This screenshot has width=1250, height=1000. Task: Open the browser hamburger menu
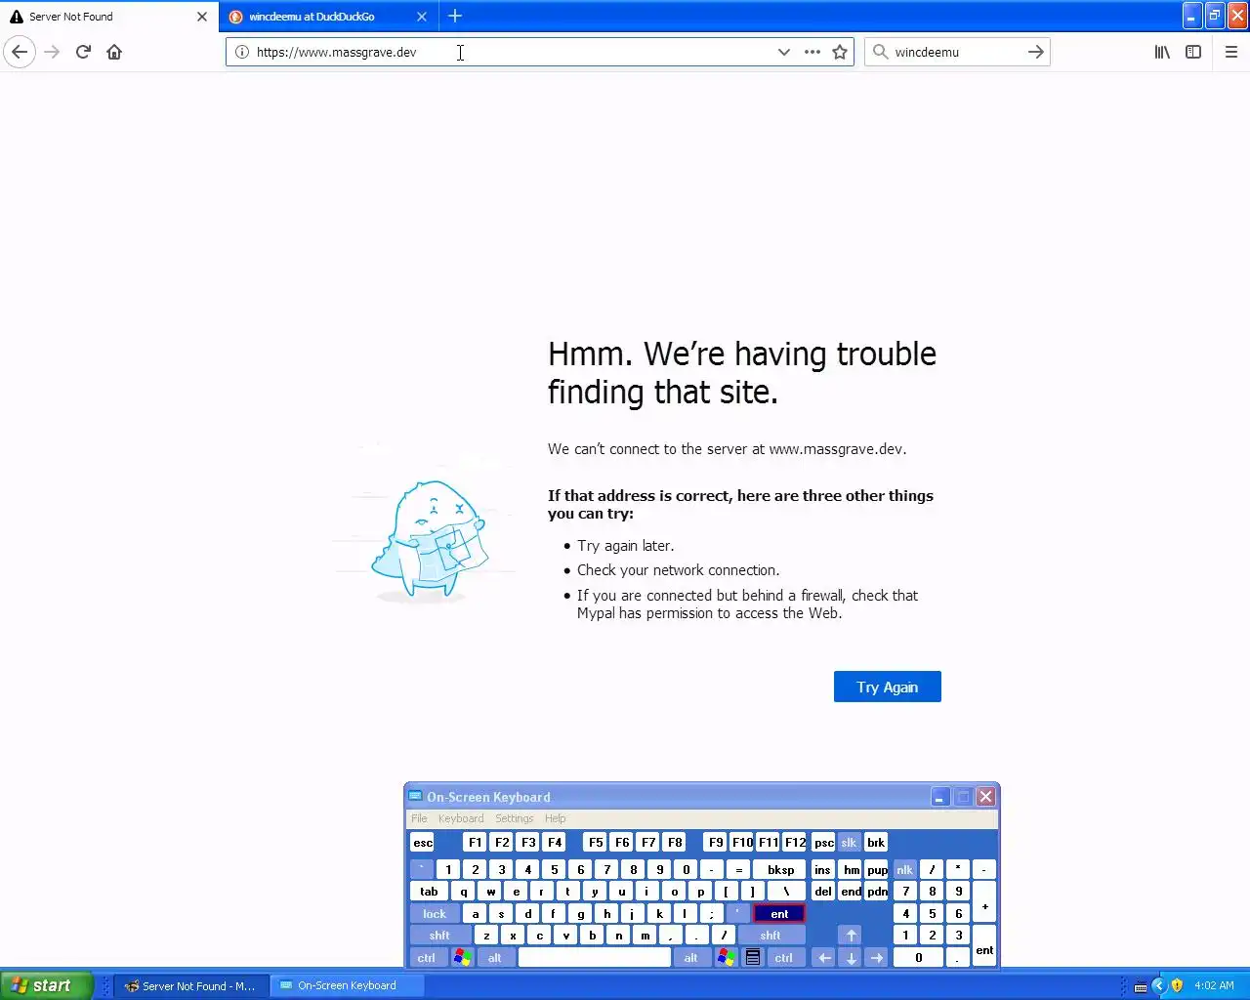coord(1231,52)
